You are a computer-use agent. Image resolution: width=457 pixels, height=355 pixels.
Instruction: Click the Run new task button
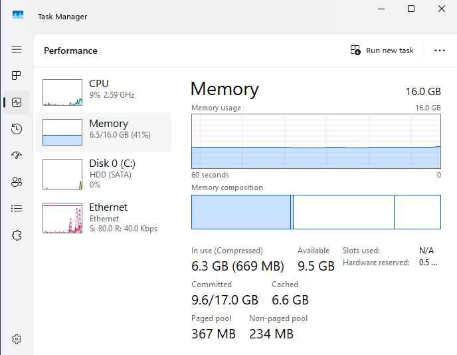coord(382,51)
